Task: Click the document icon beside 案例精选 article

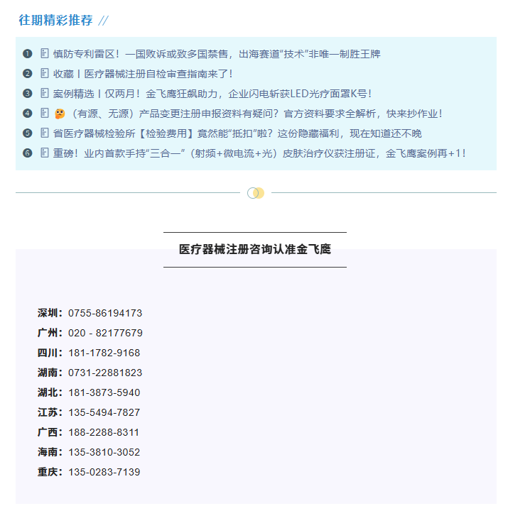Action: (45, 94)
